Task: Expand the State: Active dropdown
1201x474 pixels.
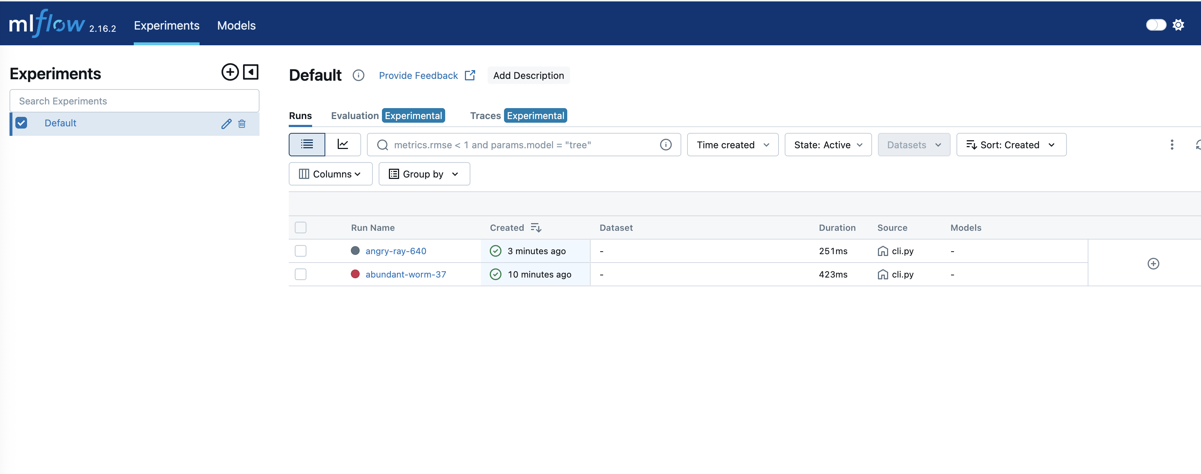Action: click(x=827, y=145)
